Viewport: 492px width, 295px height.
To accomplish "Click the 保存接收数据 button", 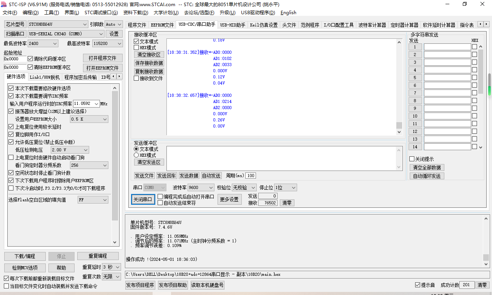I will [149, 63].
